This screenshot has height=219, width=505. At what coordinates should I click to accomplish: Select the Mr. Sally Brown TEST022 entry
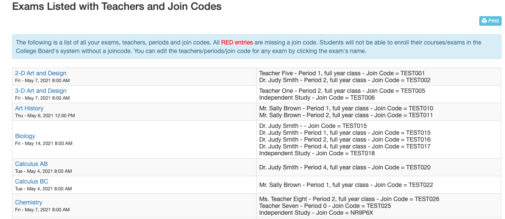(346, 185)
